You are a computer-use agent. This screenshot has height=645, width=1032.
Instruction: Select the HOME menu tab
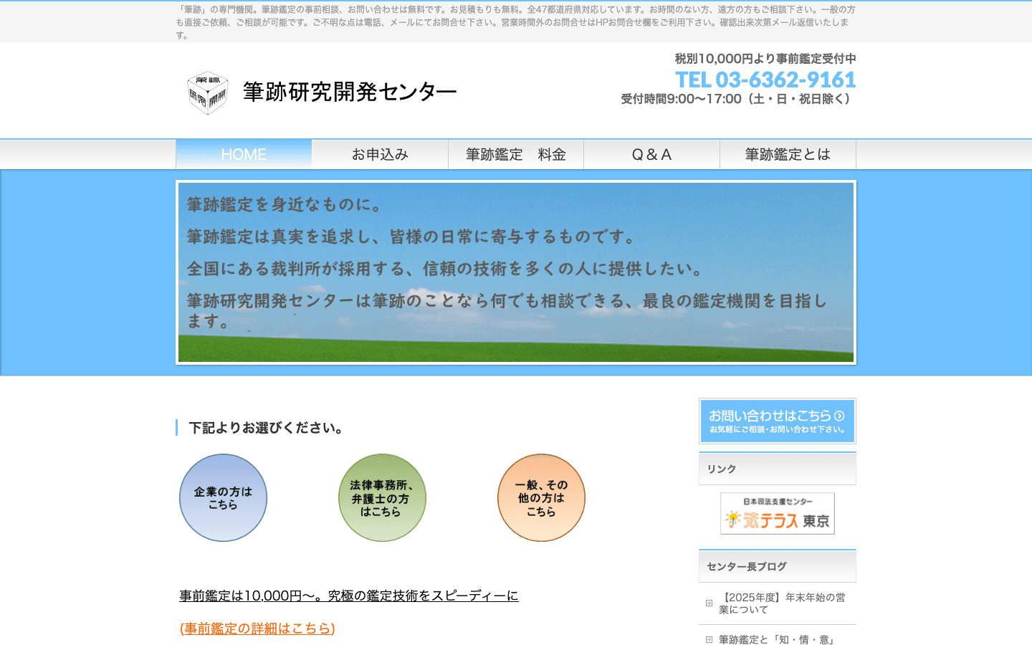(244, 154)
